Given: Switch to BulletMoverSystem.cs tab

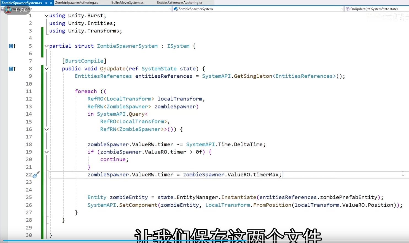Looking at the screenshot, I should click(127, 2).
